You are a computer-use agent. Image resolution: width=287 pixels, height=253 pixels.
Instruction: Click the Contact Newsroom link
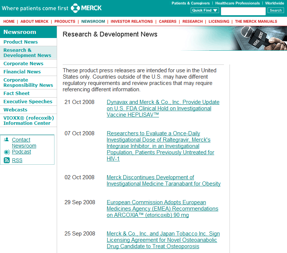point(24,143)
